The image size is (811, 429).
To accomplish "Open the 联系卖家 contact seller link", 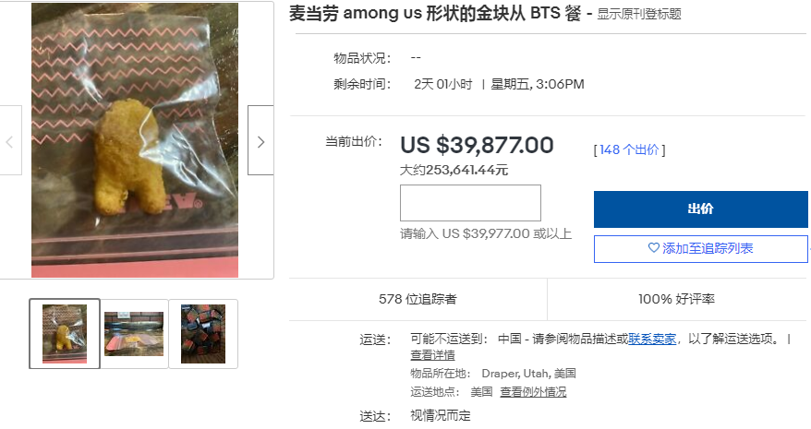I will tap(652, 340).
